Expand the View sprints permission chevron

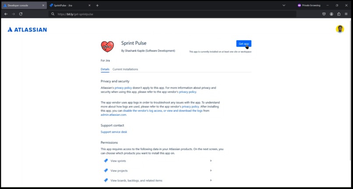pos(211,161)
